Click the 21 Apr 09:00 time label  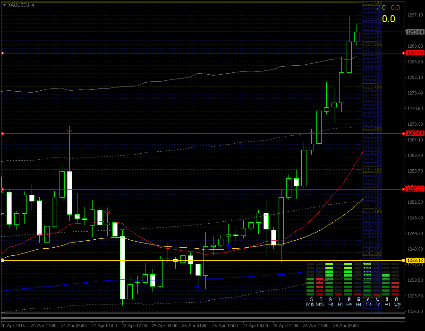(74, 326)
